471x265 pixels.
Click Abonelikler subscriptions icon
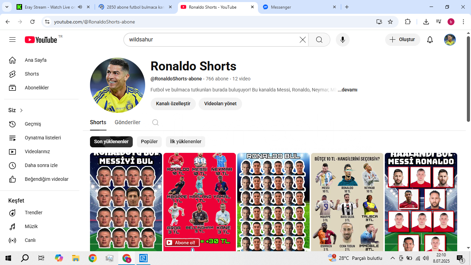coord(12,88)
